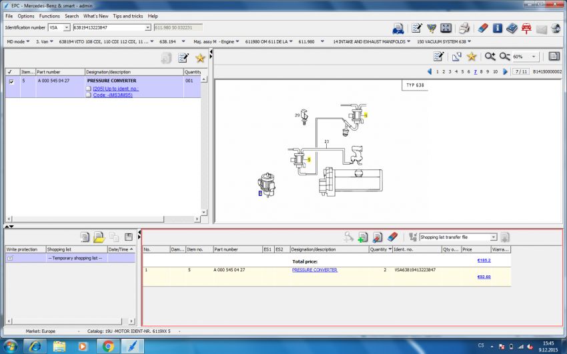Open the parts list note edit icon

(x=183, y=58)
